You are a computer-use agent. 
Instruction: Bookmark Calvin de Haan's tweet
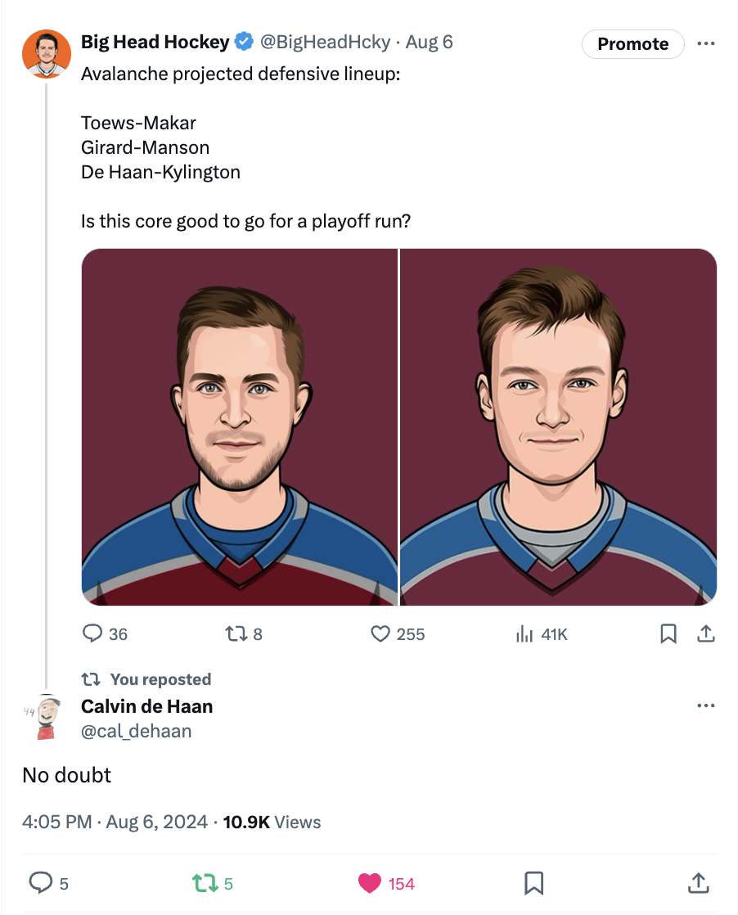(x=534, y=882)
